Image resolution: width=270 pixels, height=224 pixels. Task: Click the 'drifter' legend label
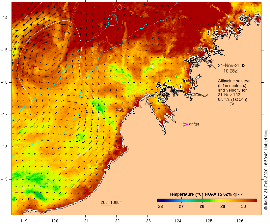pos(194,124)
